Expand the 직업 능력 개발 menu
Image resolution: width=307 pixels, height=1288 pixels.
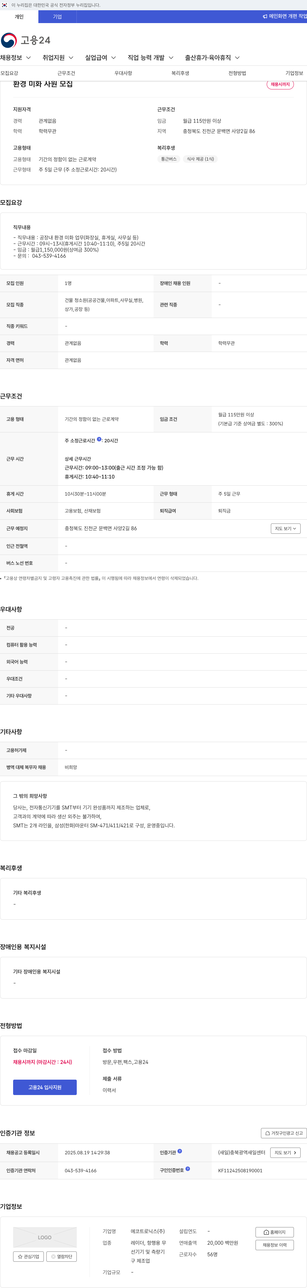point(150,58)
